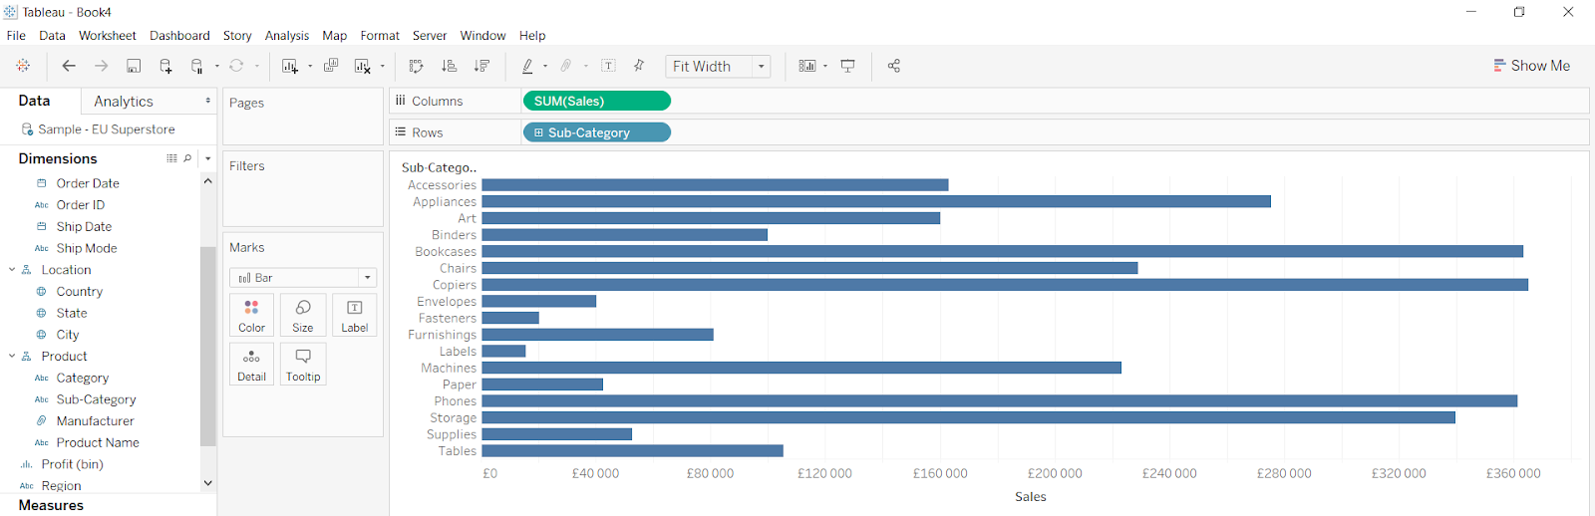This screenshot has height=516, width=1595.
Task: Click the Share workbook icon
Action: 894,66
